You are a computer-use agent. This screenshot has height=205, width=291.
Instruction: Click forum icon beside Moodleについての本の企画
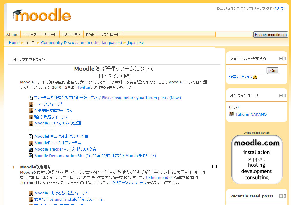(x=31, y=123)
